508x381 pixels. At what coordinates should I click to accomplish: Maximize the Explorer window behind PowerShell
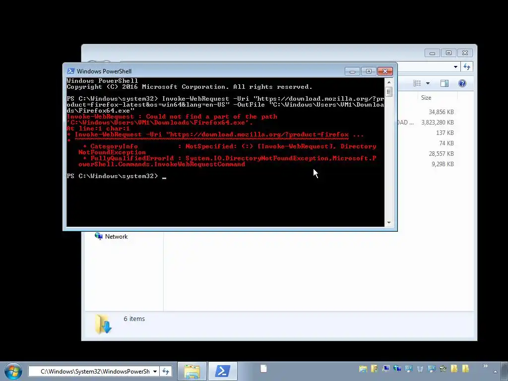click(x=448, y=53)
